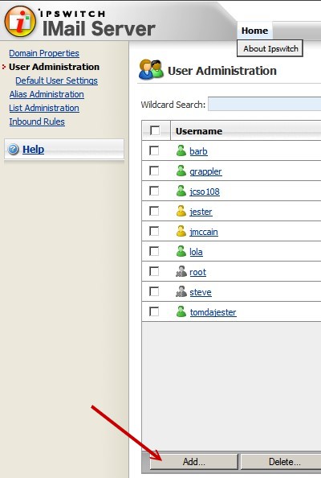321x478 pixels.
Task: Focus the Wildcard Search input field
Action: click(x=265, y=105)
